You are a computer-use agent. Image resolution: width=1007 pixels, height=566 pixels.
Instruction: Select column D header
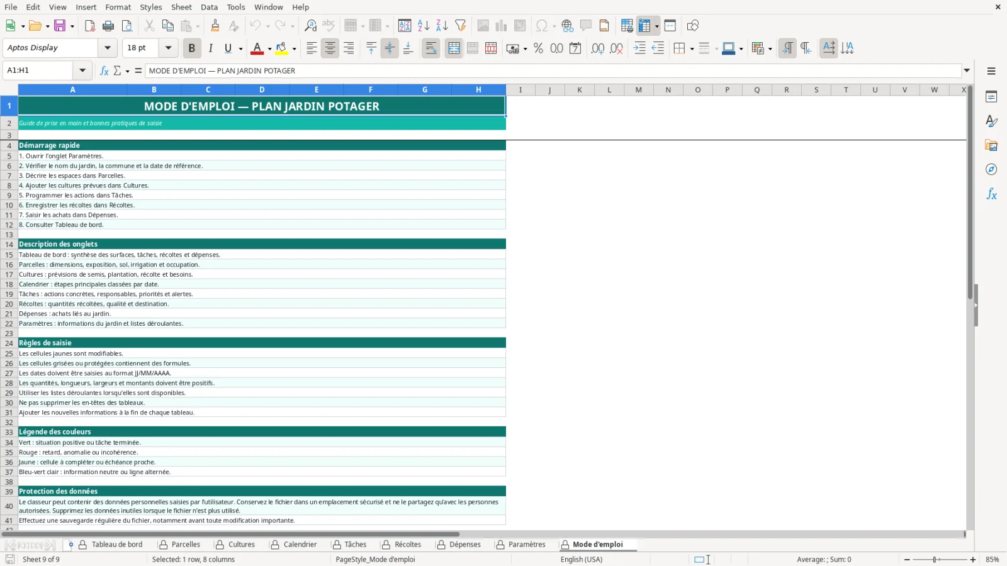point(262,90)
